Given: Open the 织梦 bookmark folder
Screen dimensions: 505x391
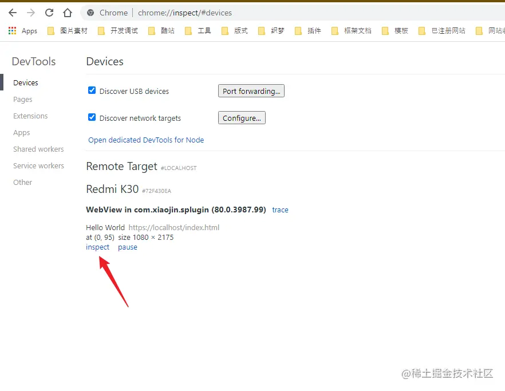Looking at the screenshot, I should coord(271,30).
